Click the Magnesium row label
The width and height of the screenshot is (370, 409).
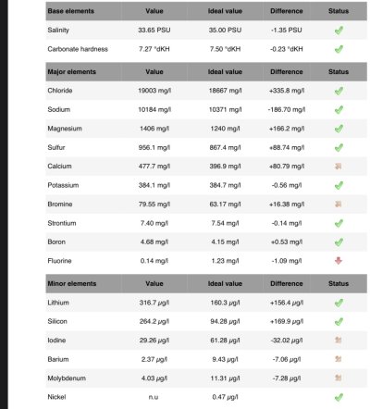click(x=65, y=129)
